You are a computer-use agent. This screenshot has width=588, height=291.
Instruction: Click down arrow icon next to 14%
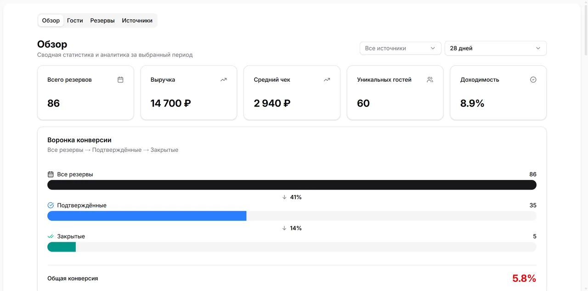pos(284,228)
